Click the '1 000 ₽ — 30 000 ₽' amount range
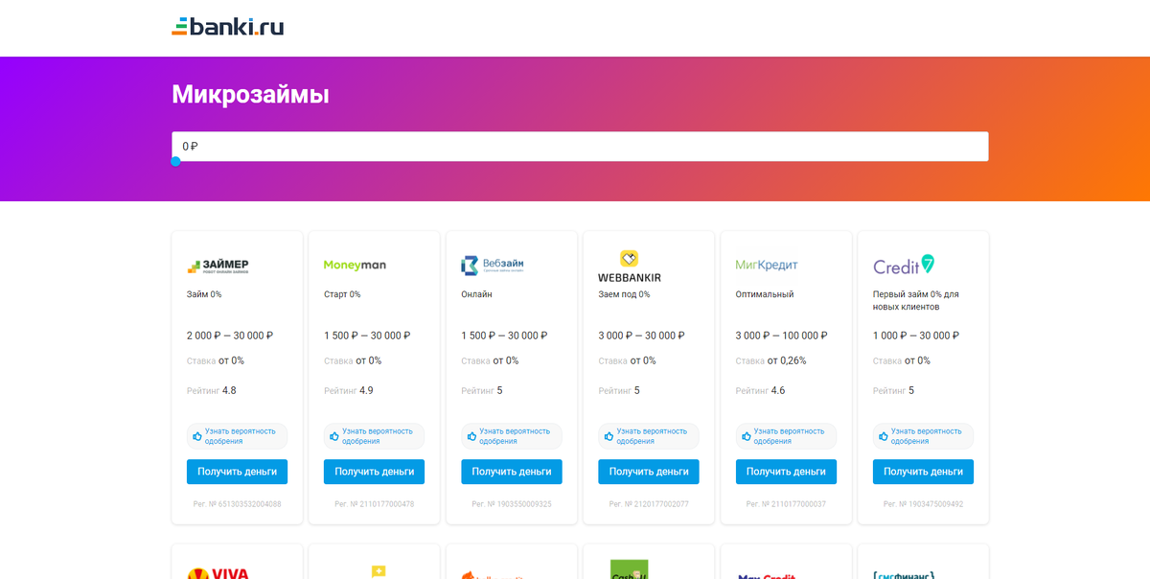 tap(916, 336)
